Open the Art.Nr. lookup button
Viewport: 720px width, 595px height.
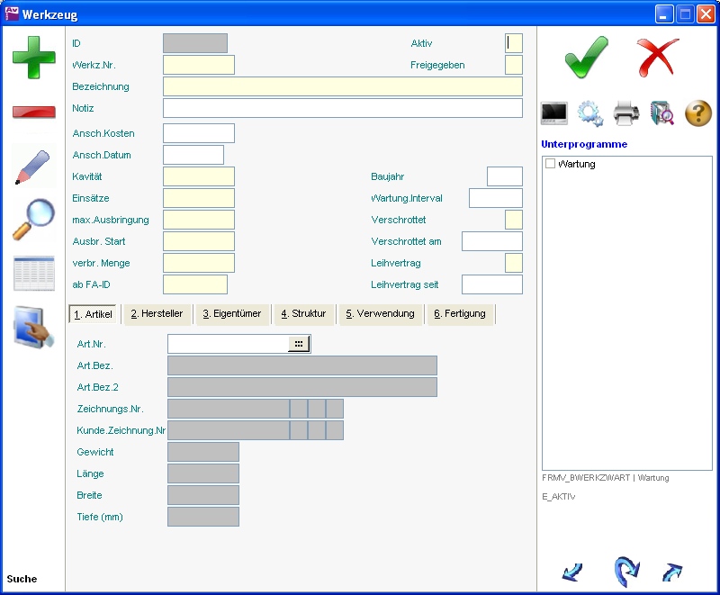tap(298, 344)
